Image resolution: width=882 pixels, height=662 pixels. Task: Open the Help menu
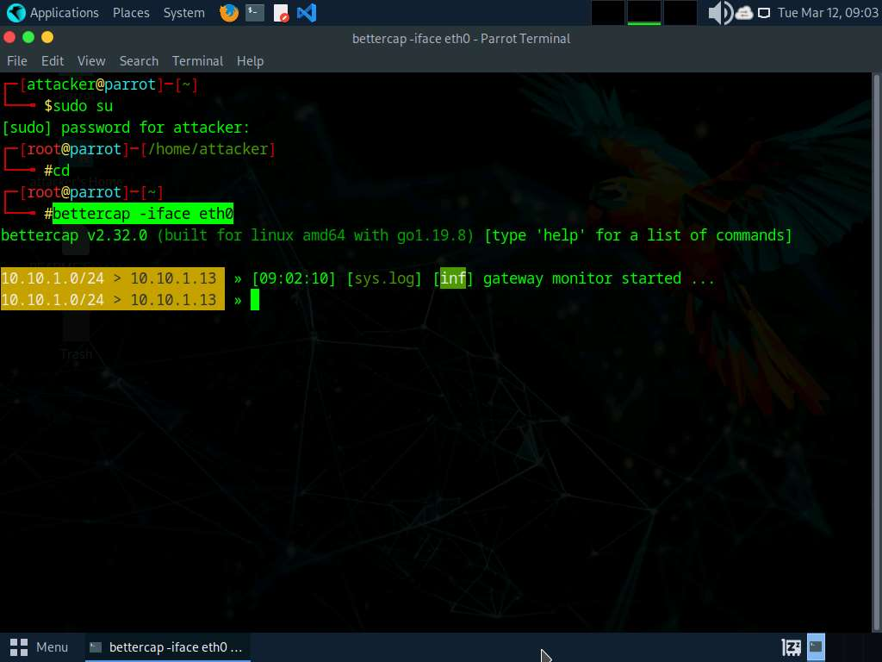click(x=250, y=61)
